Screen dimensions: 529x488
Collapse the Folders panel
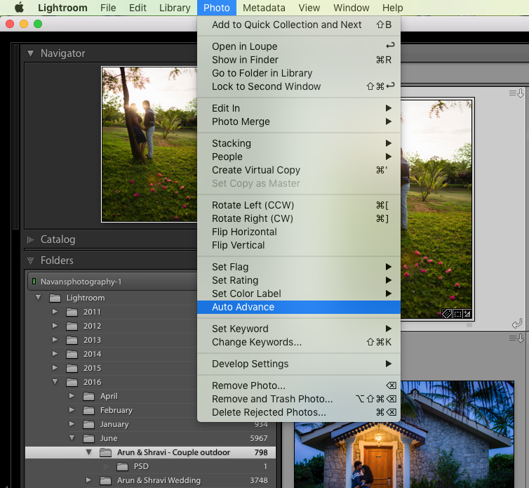(x=30, y=261)
